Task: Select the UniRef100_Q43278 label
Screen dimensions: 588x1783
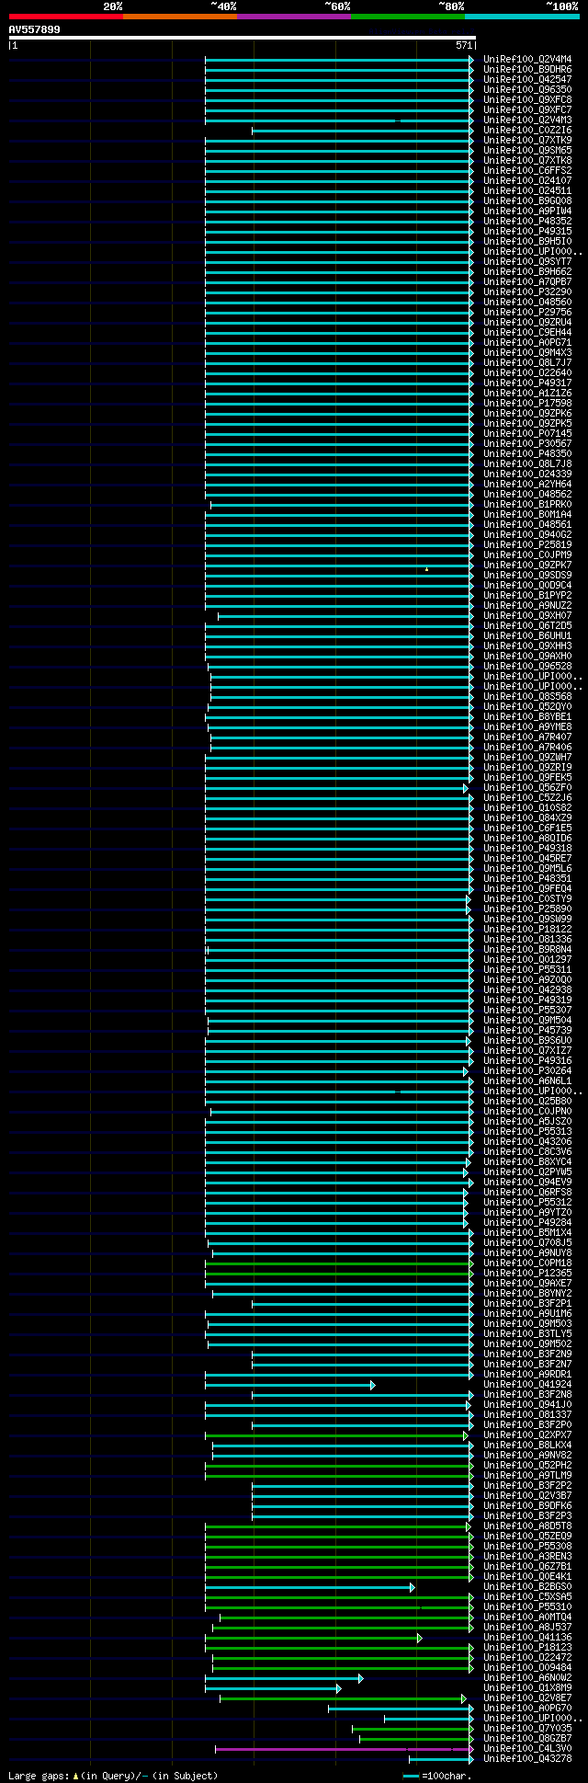Action: coord(527,1758)
